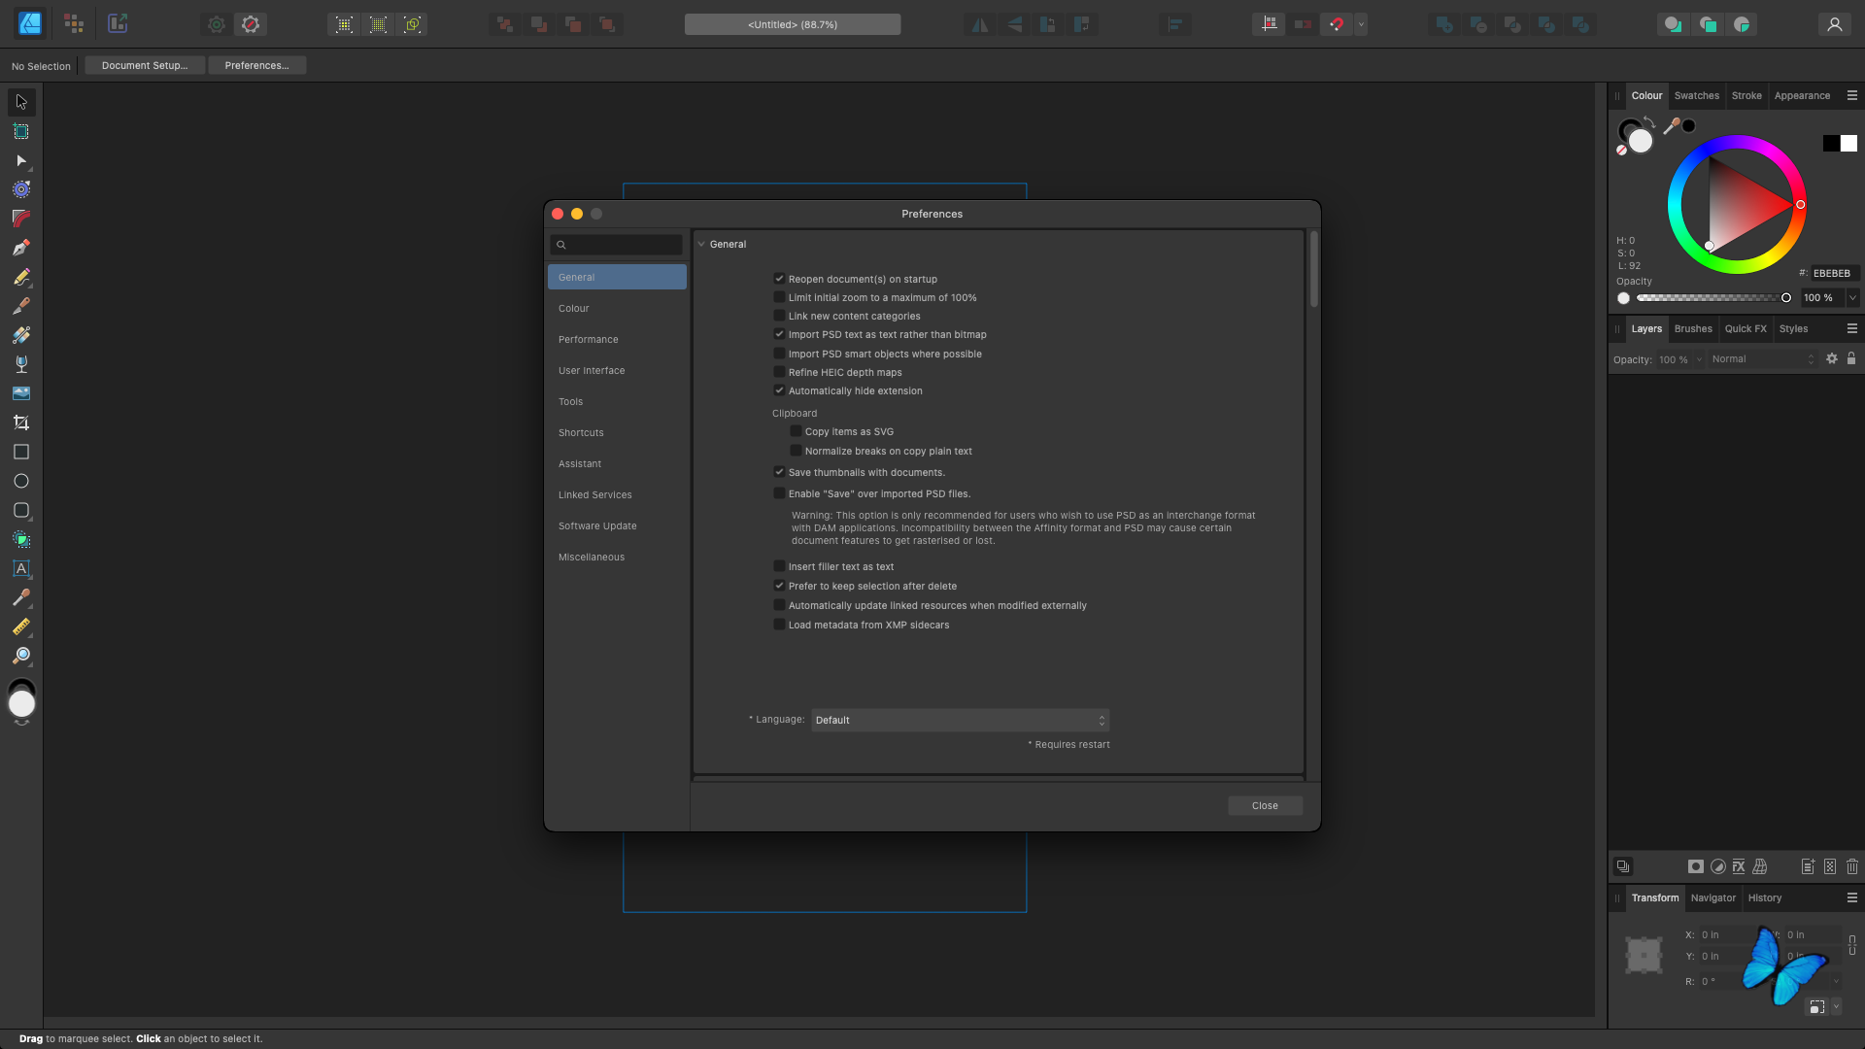Click the Document Setup... button
Screen dimensions: 1865x1049
145,65
